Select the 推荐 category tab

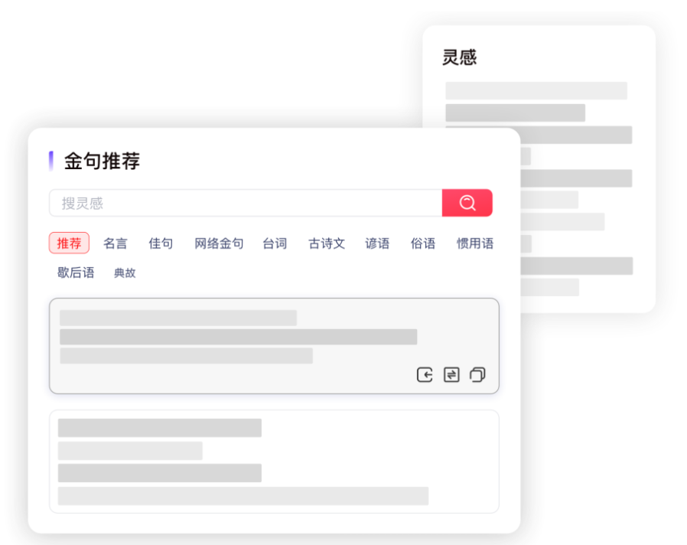[69, 243]
